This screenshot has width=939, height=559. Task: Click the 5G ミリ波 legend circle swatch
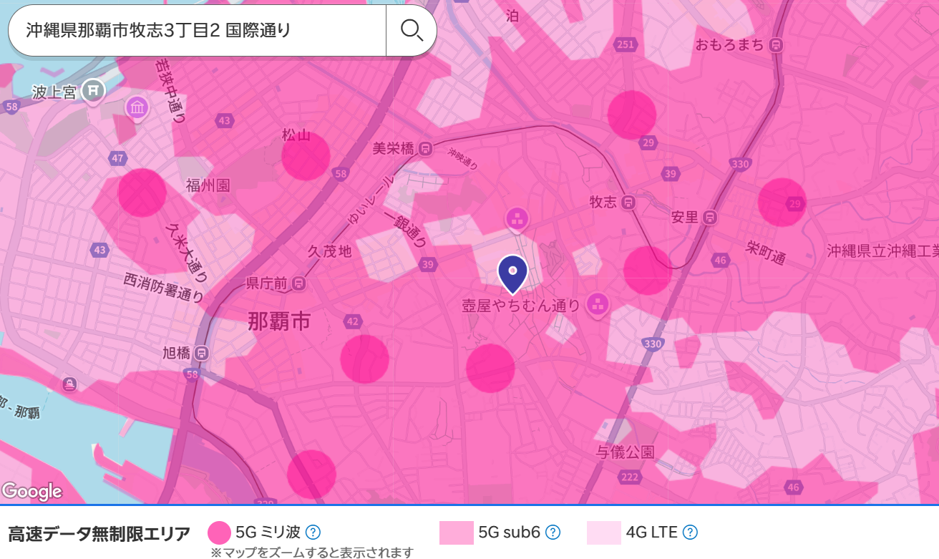pyautogui.click(x=219, y=533)
